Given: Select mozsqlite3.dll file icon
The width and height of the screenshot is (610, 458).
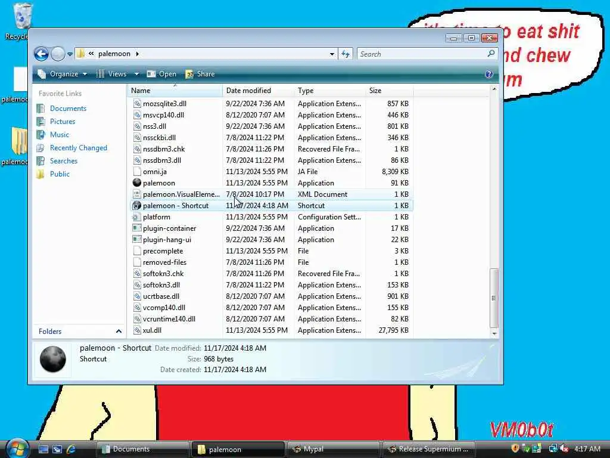Looking at the screenshot, I should (137, 104).
